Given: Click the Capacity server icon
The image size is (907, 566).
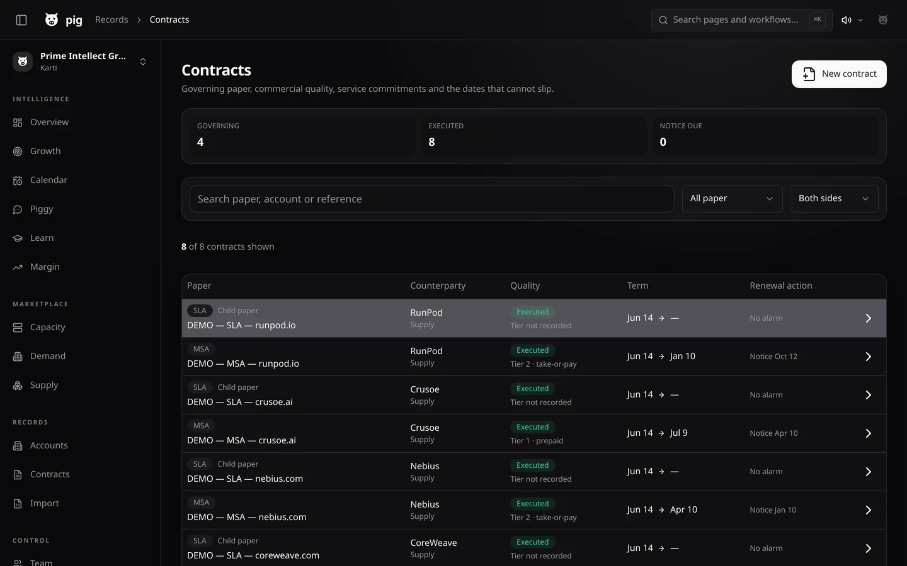Looking at the screenshot, I should pyautogui.click(x=18, y=328).
